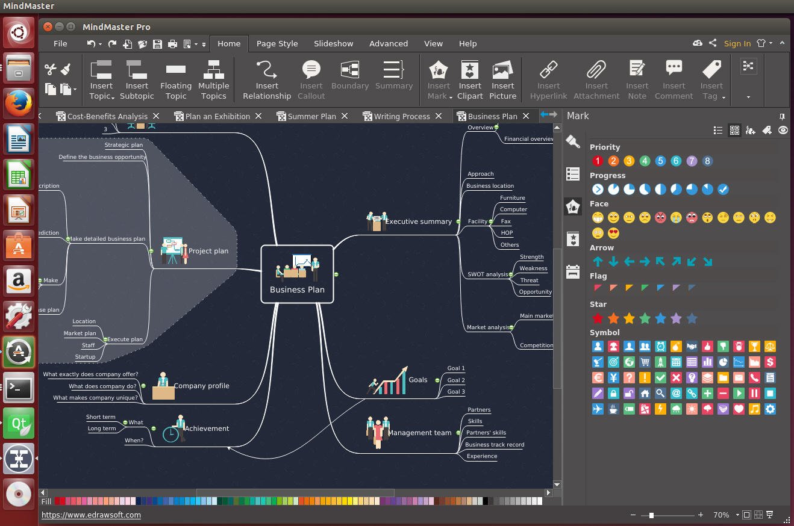Toggle the eye visibility icon in Mark panel
The image size is (794, 526).
pyautogui.click(x=783, y=130)
